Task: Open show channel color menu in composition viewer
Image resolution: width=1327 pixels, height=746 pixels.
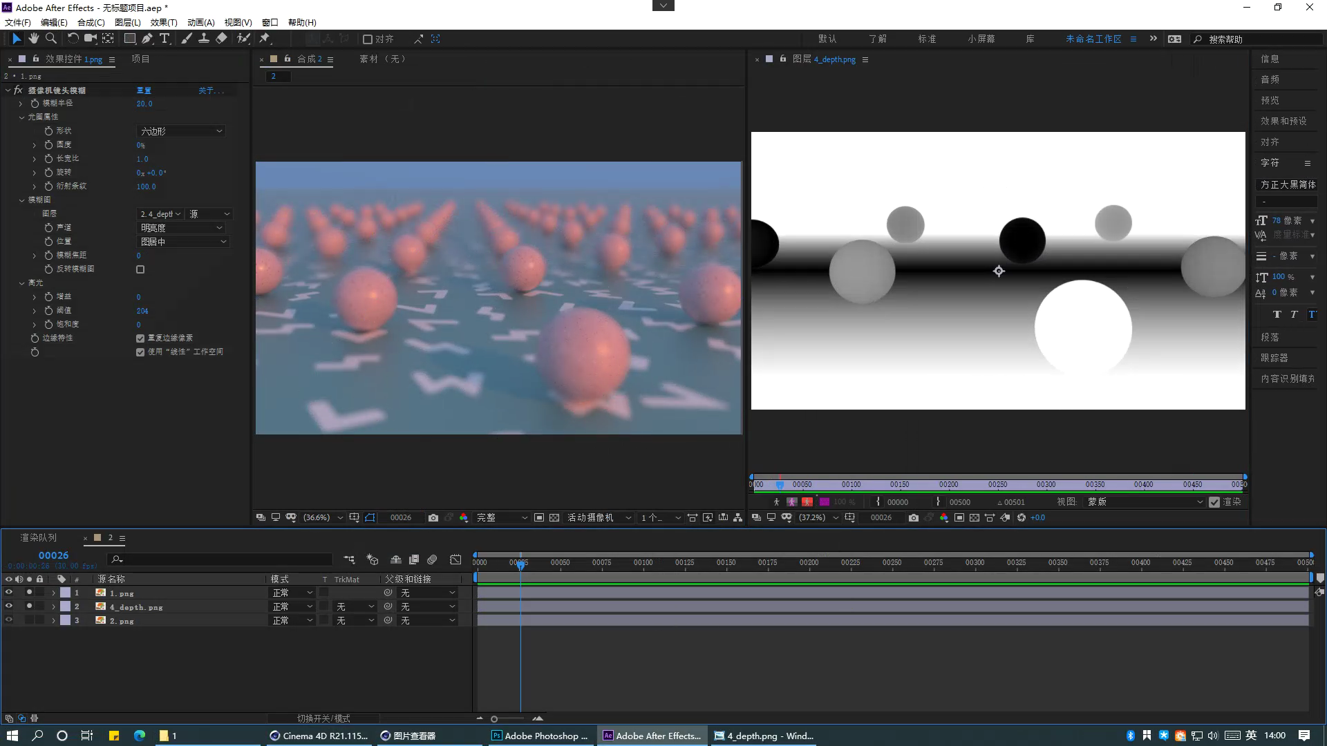Action: point(464,517)
